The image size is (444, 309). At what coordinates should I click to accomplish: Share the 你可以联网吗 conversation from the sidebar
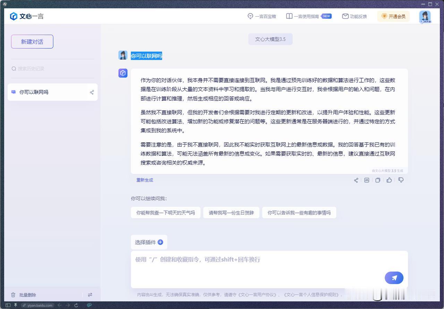(92, 92)
